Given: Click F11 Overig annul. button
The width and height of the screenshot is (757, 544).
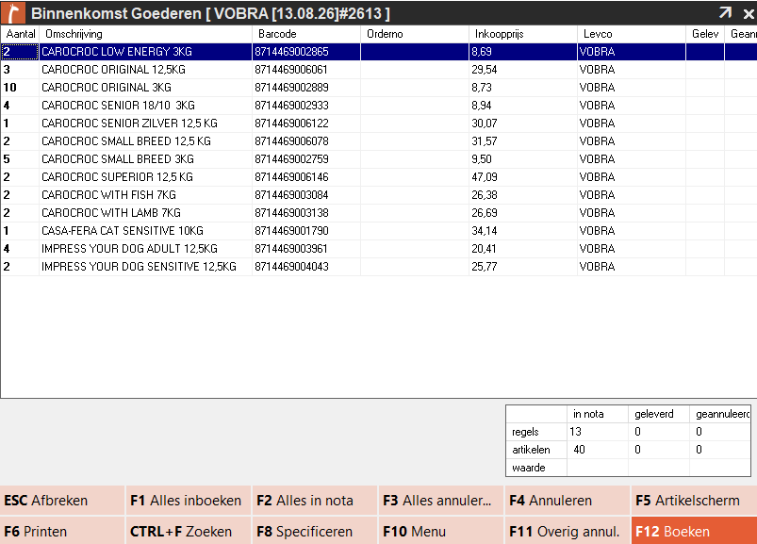Looking at the screenshot, I should (568, 531).
